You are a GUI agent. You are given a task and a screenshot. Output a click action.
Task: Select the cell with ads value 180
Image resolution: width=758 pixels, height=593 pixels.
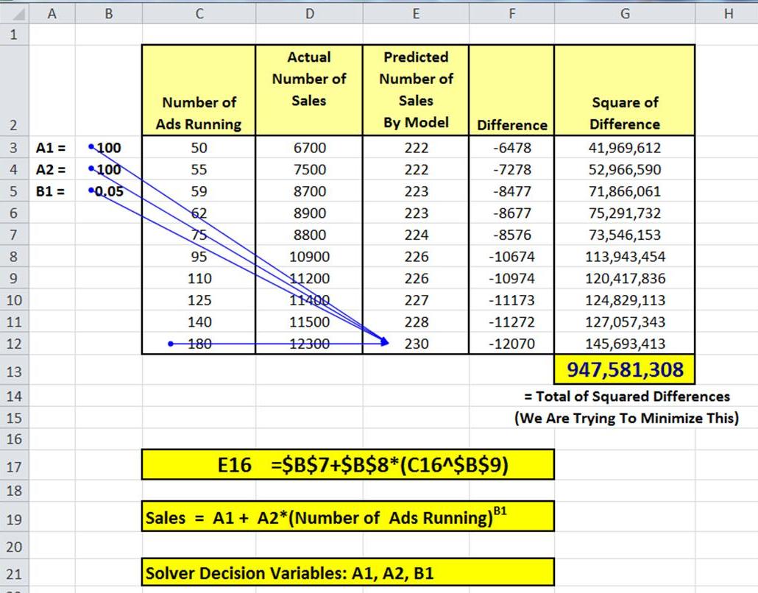199,343
